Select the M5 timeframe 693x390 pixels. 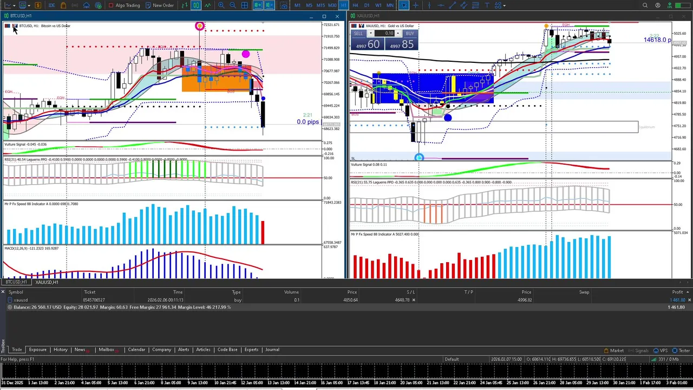pos(309,5)
